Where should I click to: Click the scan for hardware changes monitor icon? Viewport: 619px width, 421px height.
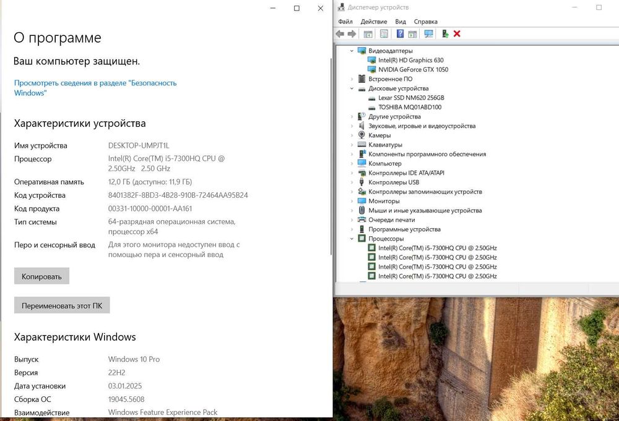click(x=429, y=34)
